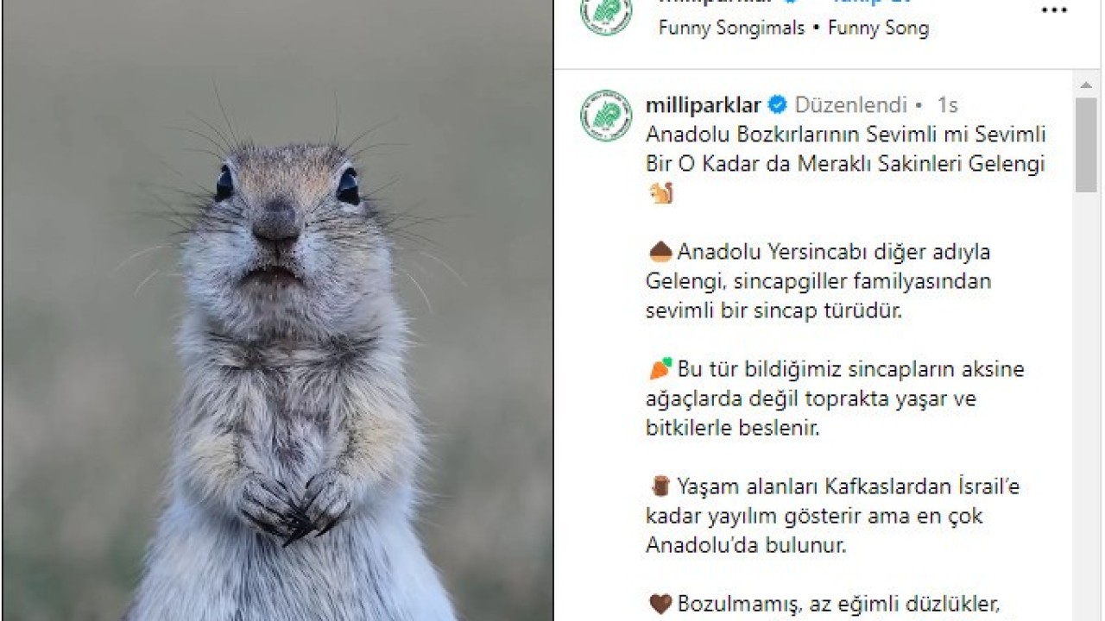Click the milliparklar avatar beside the caption
1105x621 pixels.
click(606, 115)
